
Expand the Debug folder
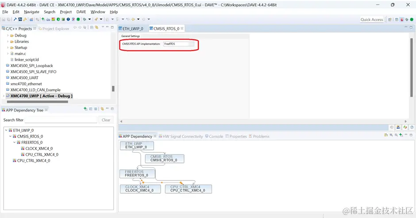coord(8,35)
